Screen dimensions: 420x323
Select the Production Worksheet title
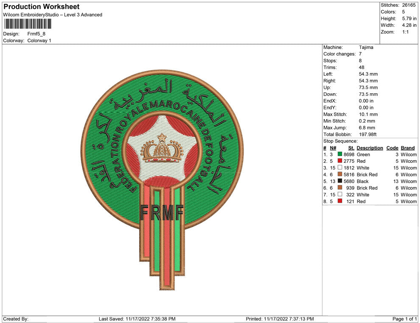(41, 7)
